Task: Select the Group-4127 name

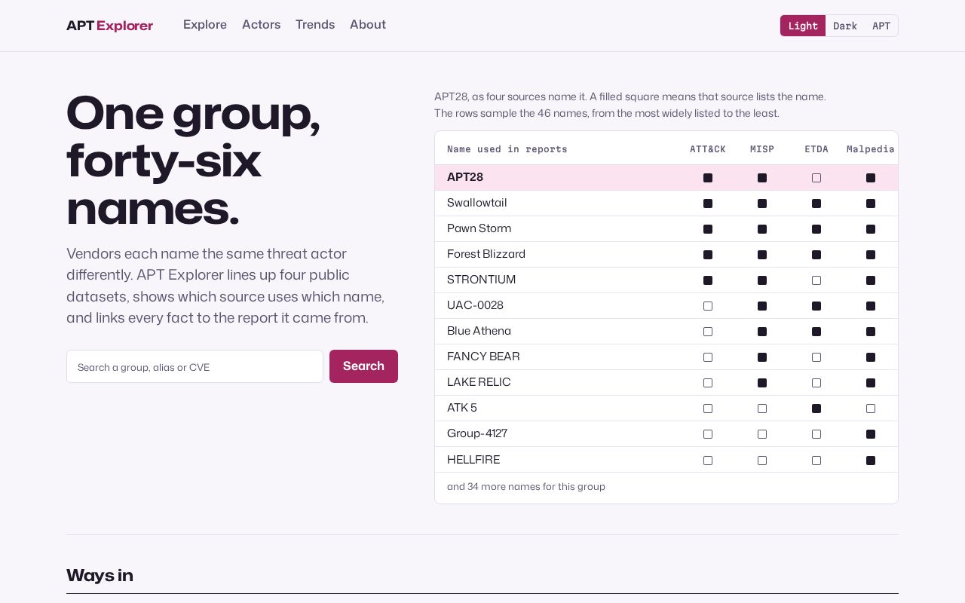Action: coord(477,433)
